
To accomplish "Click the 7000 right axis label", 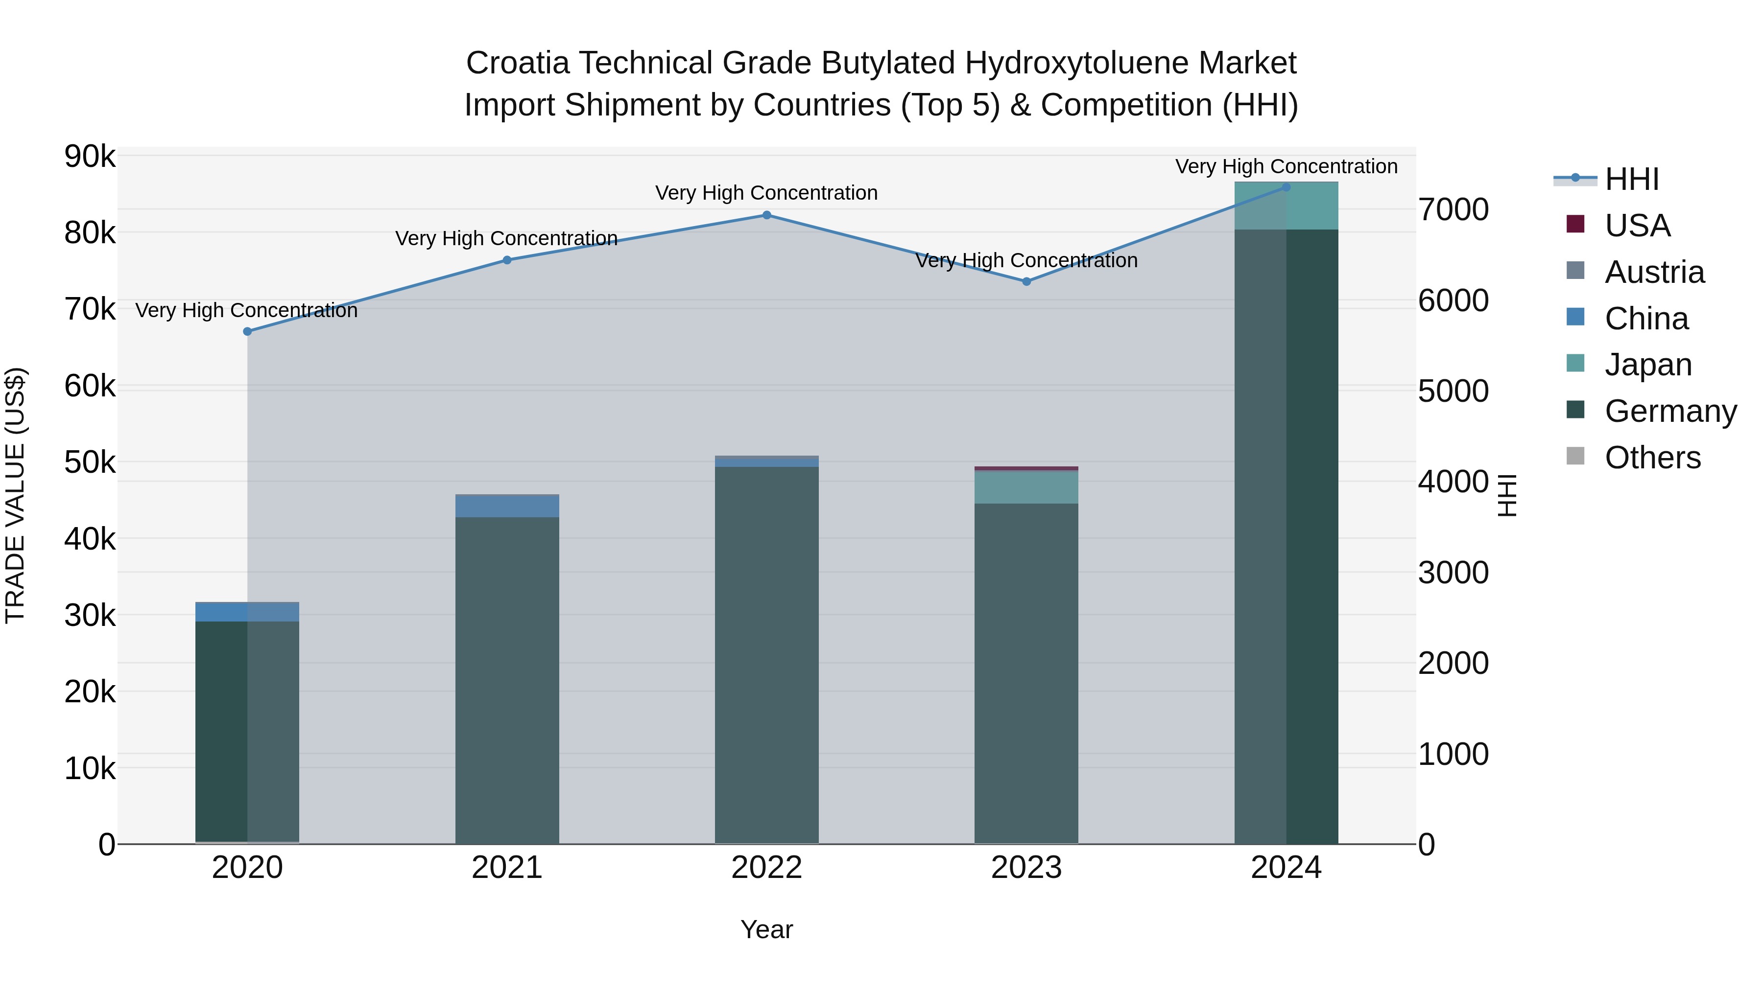I will (1453, 210).
